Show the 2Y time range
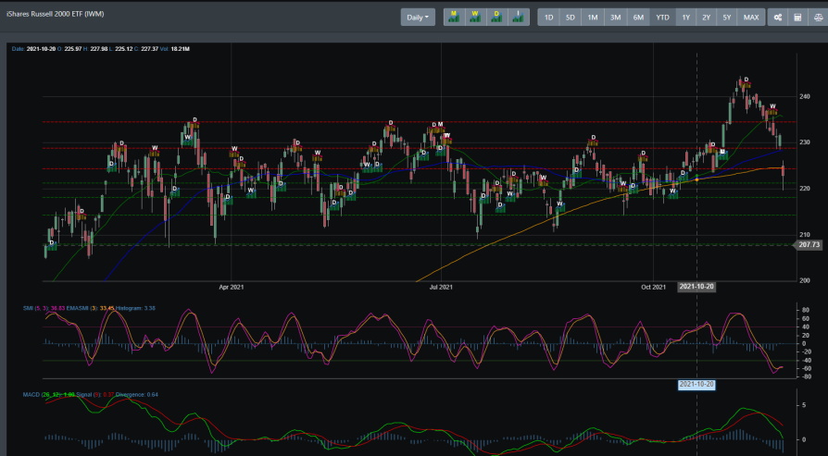Viewport: 828px width, 456px height. (x=706, y=17)
